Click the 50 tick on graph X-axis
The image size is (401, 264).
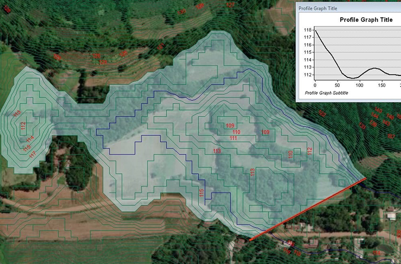pos(337,85)
